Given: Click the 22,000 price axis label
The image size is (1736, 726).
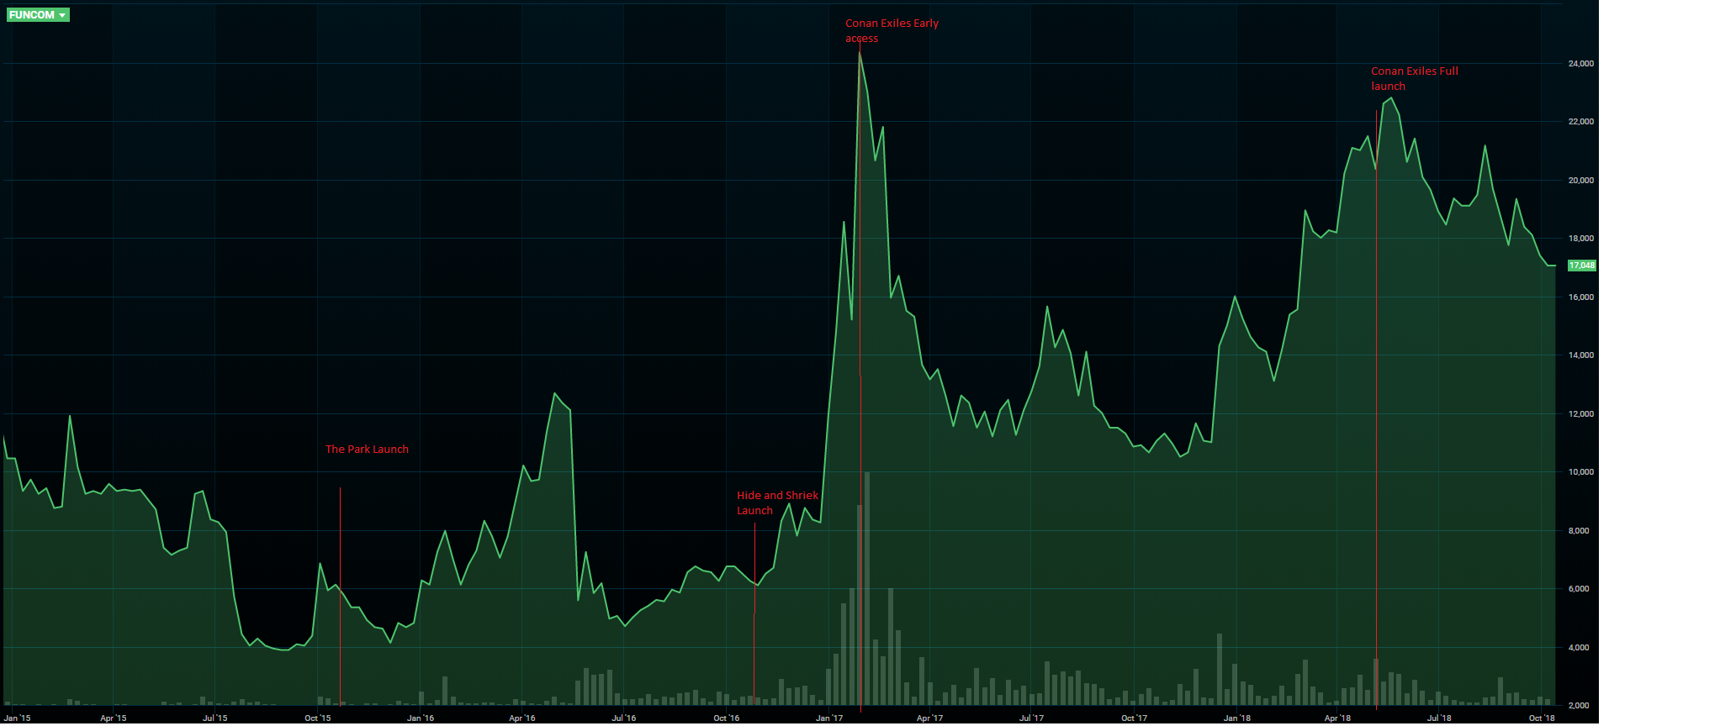Looking at the screenshot, I should tap(1581, 122).
